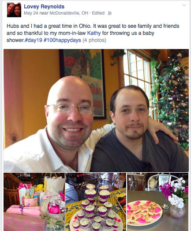Viewport: 191px width, 231px height.
Task: Click the Edited label to view history
Action: point(98,13)
